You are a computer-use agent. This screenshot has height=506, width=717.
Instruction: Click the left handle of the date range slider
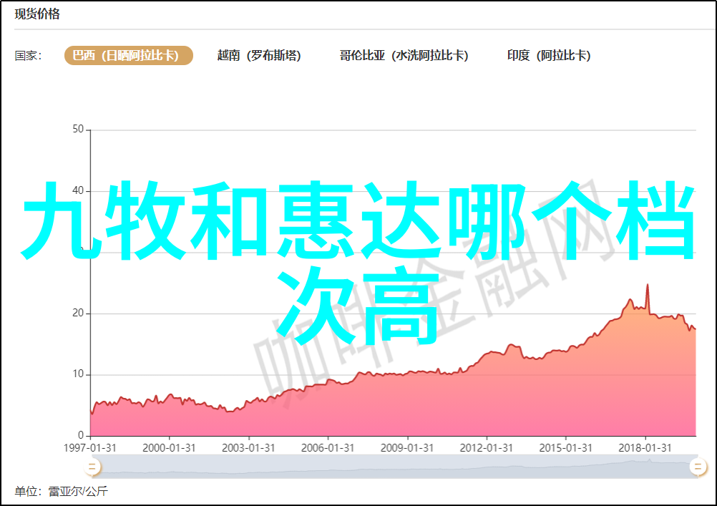point(92,467)
